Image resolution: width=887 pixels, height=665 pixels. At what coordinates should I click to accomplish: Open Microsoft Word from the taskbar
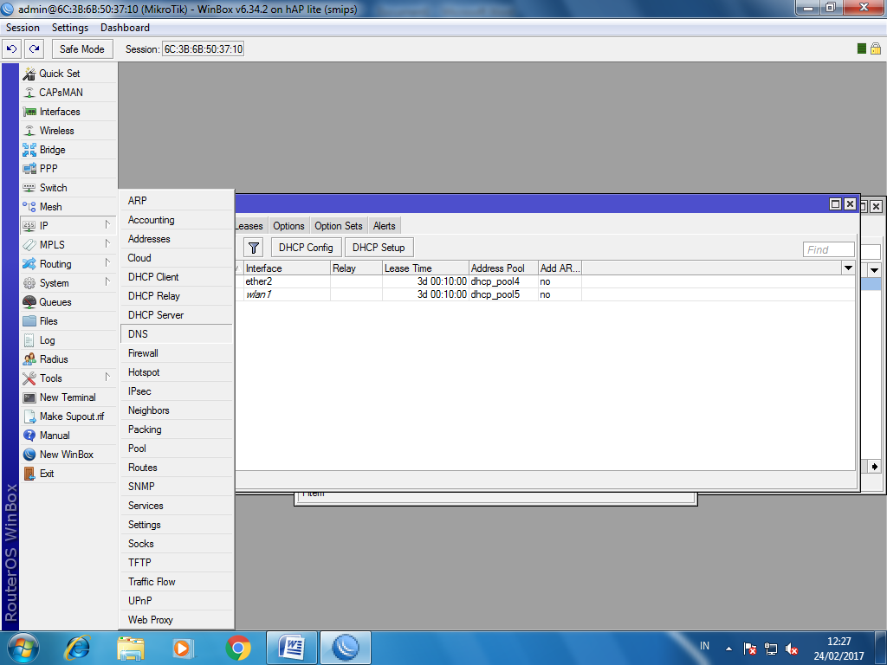[291, 648]
